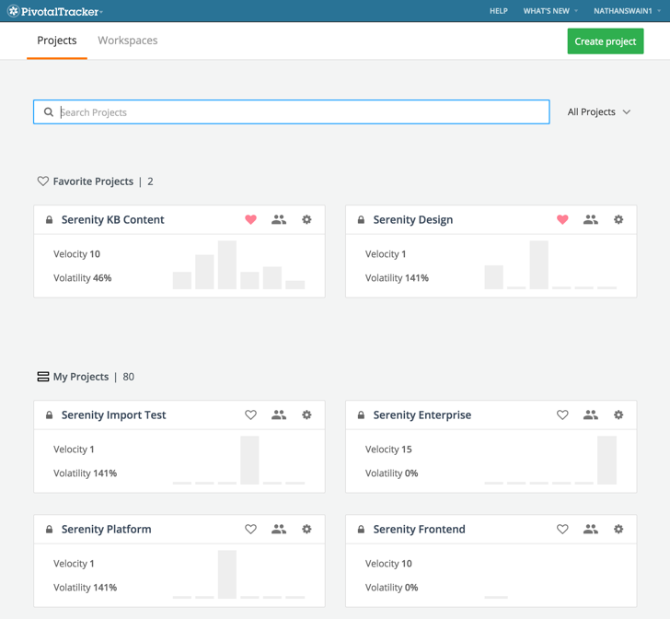Click settings gear on Serenity Enterprise
This screenshot has width=670, height=619.
click(618, 415)
